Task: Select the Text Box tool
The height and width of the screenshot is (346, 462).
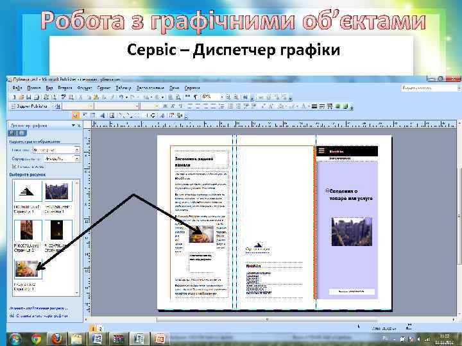Action: [84, 115]
